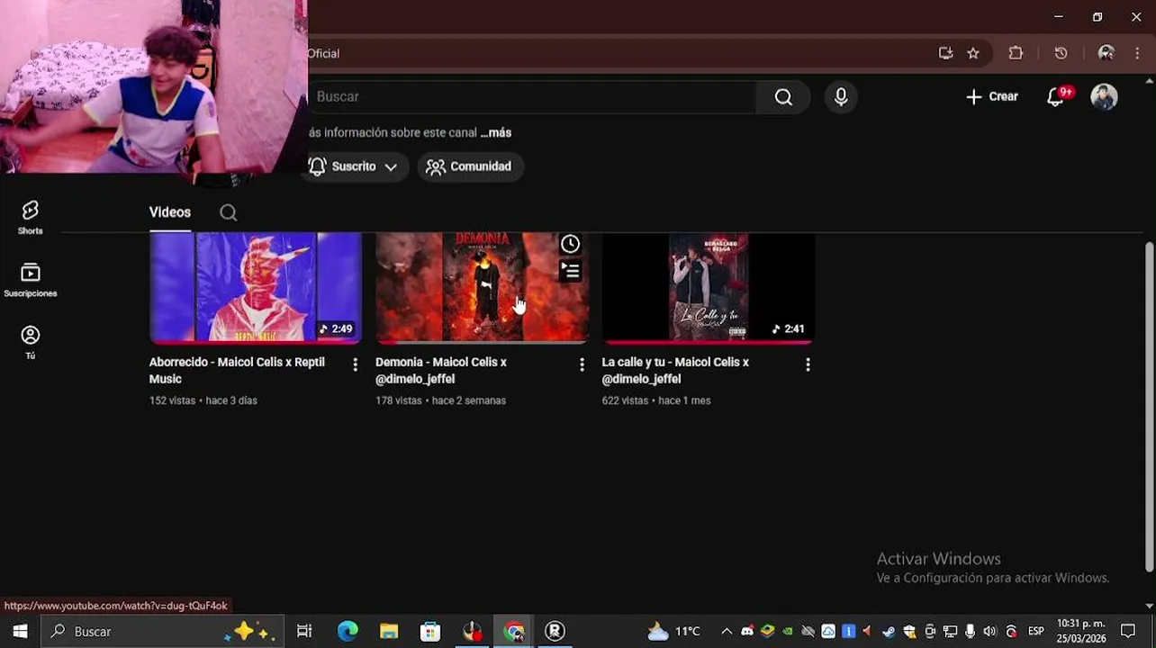Open the Shorts section in sidebar

point(30,218)
